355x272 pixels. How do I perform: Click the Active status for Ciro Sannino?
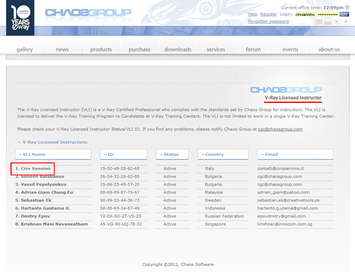(x=170, y=168)
